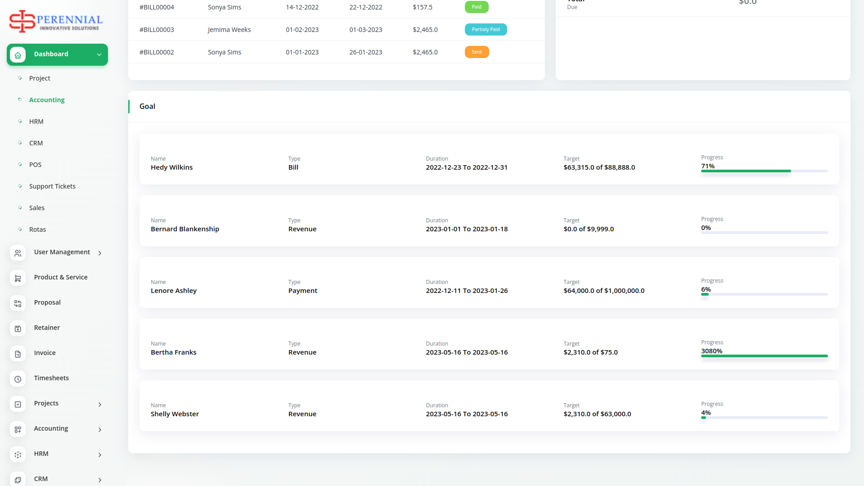Expand User Management submenu arrow
The height and width of the screenshot is (486, 864).
100,253
